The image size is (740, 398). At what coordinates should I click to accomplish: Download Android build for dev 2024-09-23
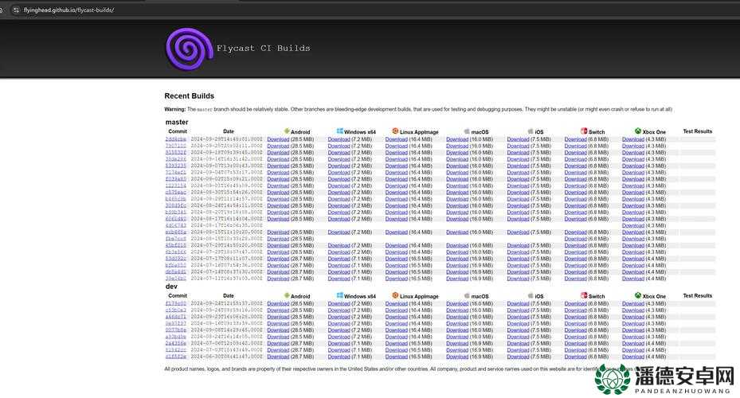pos(278,317)
